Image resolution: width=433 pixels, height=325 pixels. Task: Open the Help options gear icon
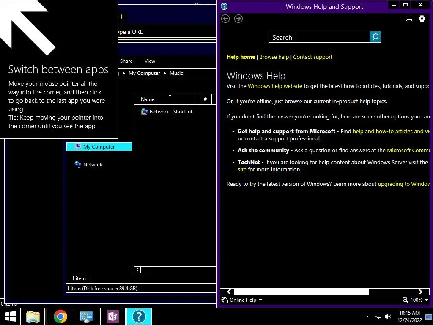pos(422,19)
